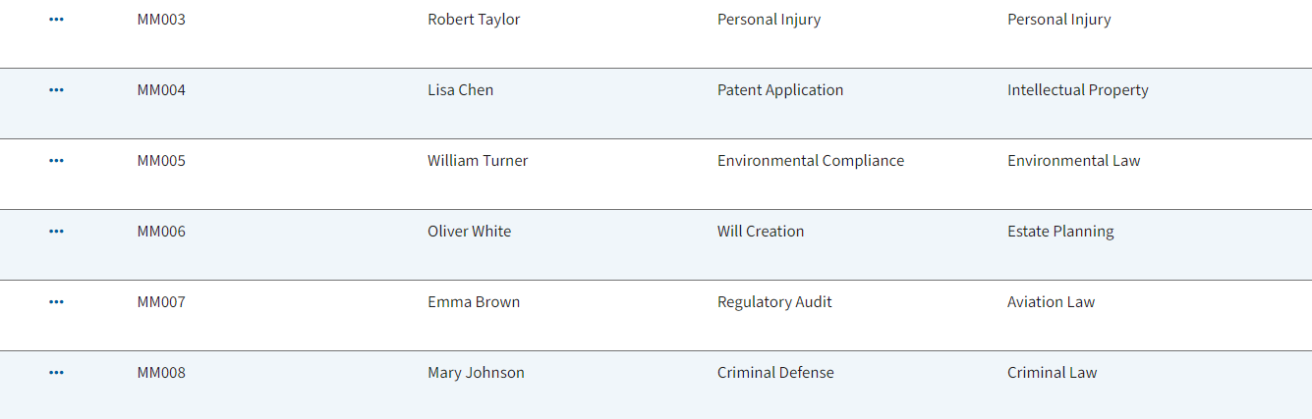Click on Oliver White's name
Viewport: 1312px width, 419px height.
pos(469,232)
